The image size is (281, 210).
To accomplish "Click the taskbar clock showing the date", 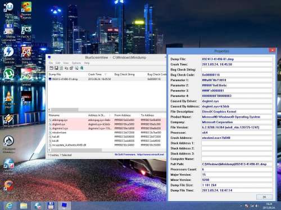I will point(269,206).
